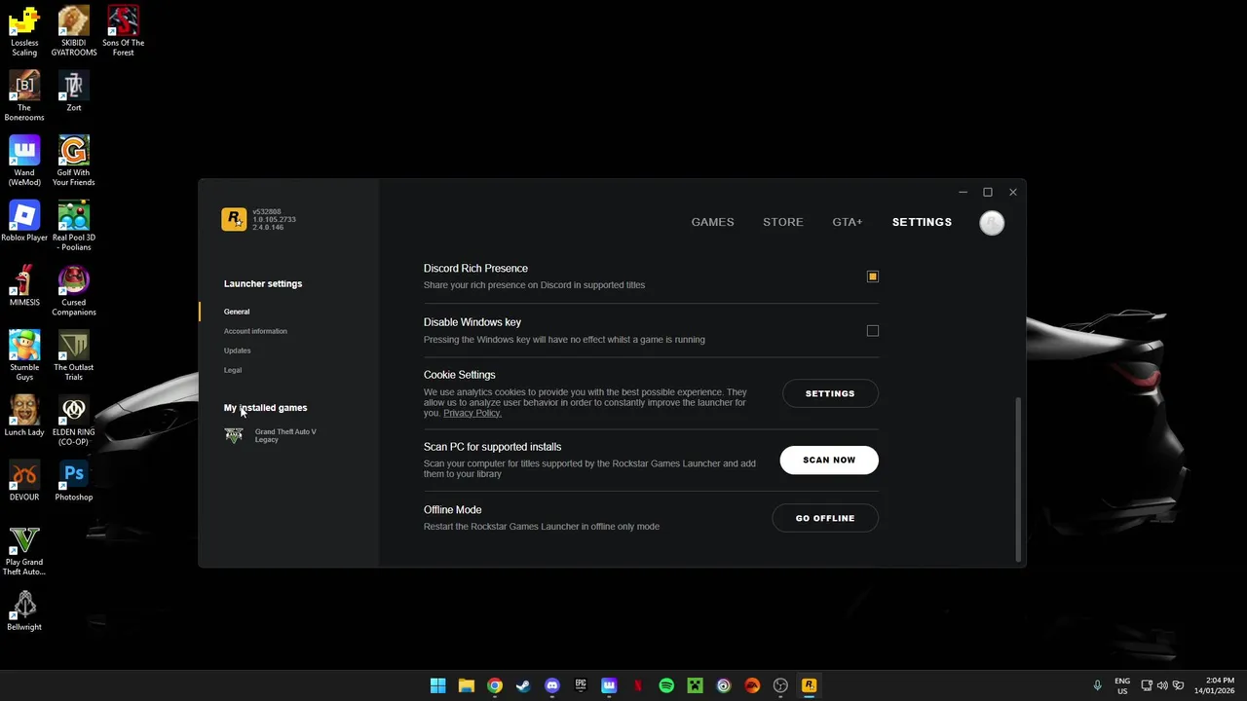Open OBS Studio from the taskbar
This screenshot has height=701, width=1247.
coord(780,685)
